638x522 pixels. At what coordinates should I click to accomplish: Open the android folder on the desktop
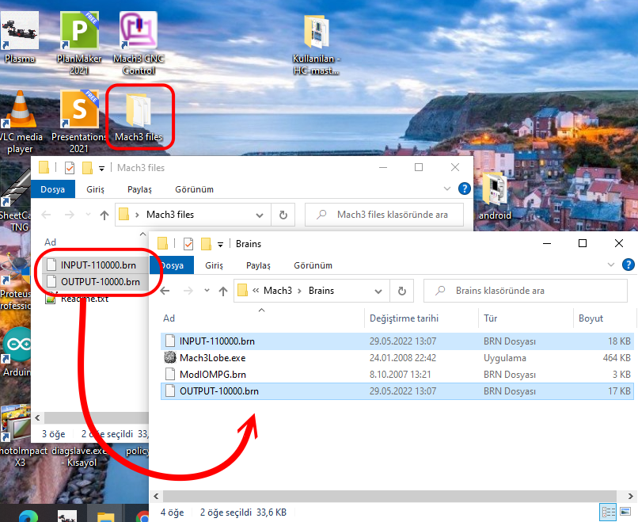[x=495, y=190]
